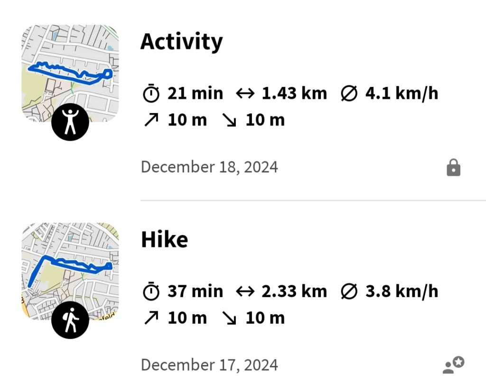Click the close friends visibility icon

453,365
